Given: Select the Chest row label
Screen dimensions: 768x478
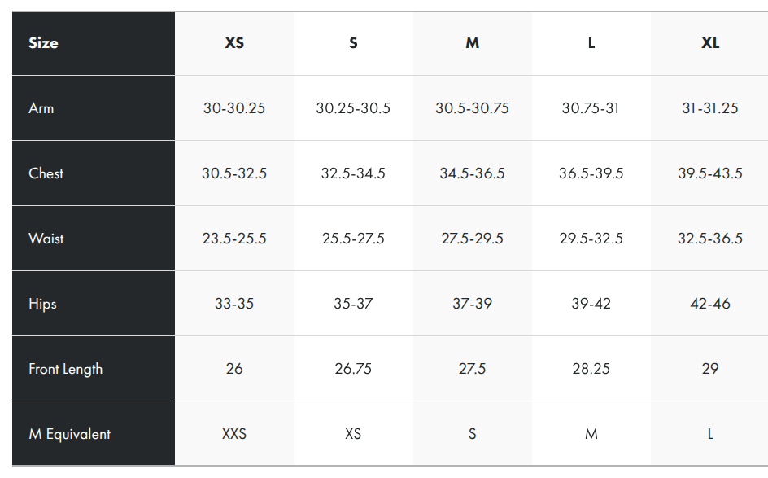Looking at the screenshot, I should [46, 173].
